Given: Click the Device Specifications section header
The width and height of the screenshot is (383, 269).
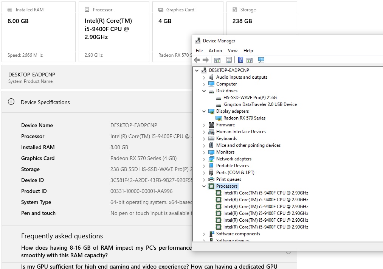Looking at the screenshot, I should [97, 102].
